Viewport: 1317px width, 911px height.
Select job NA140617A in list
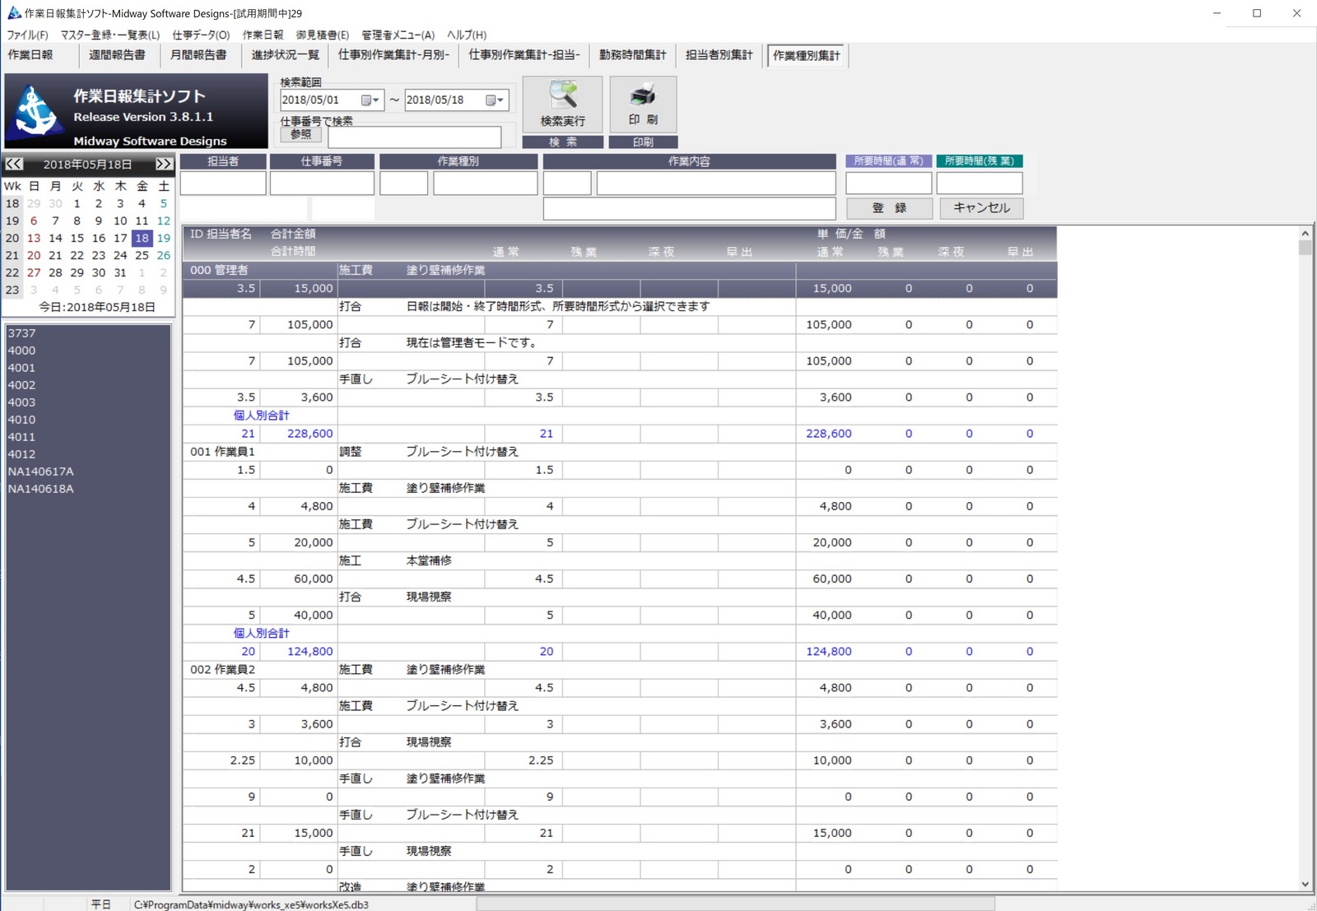pyautogui.click(x=88, y=472)
